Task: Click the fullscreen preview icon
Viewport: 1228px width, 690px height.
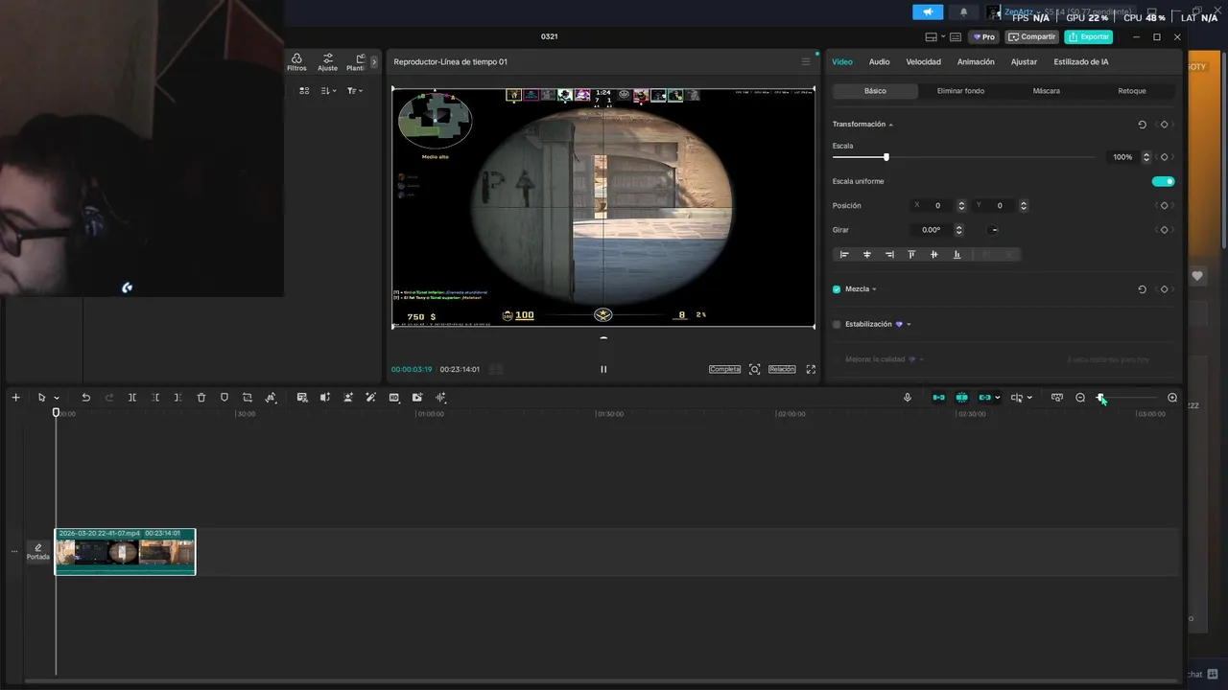Action: point(811,369)
